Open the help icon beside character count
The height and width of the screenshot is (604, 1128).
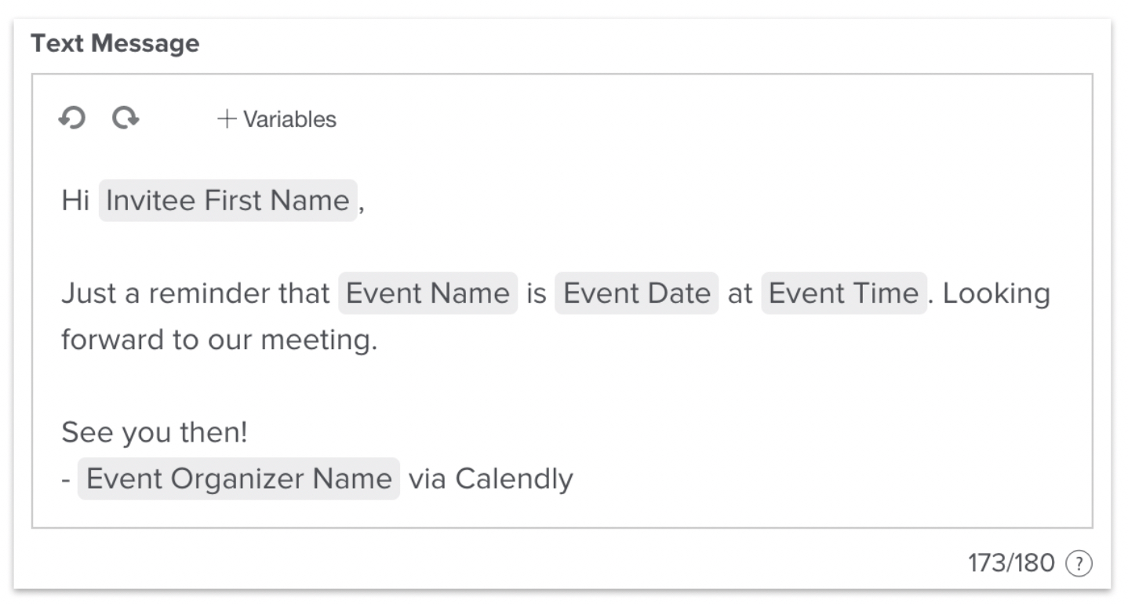pyautogui.click(x=1079, y=562)
